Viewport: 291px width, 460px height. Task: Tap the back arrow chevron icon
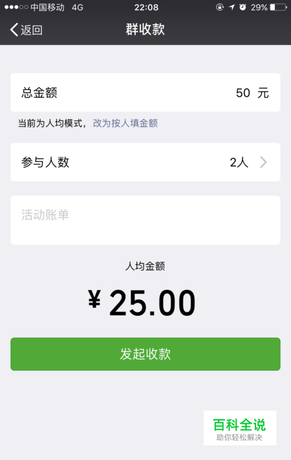pyautogui.click(x=14, y=30)
